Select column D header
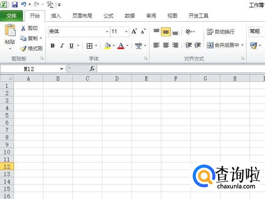 (x=117, y=79)
